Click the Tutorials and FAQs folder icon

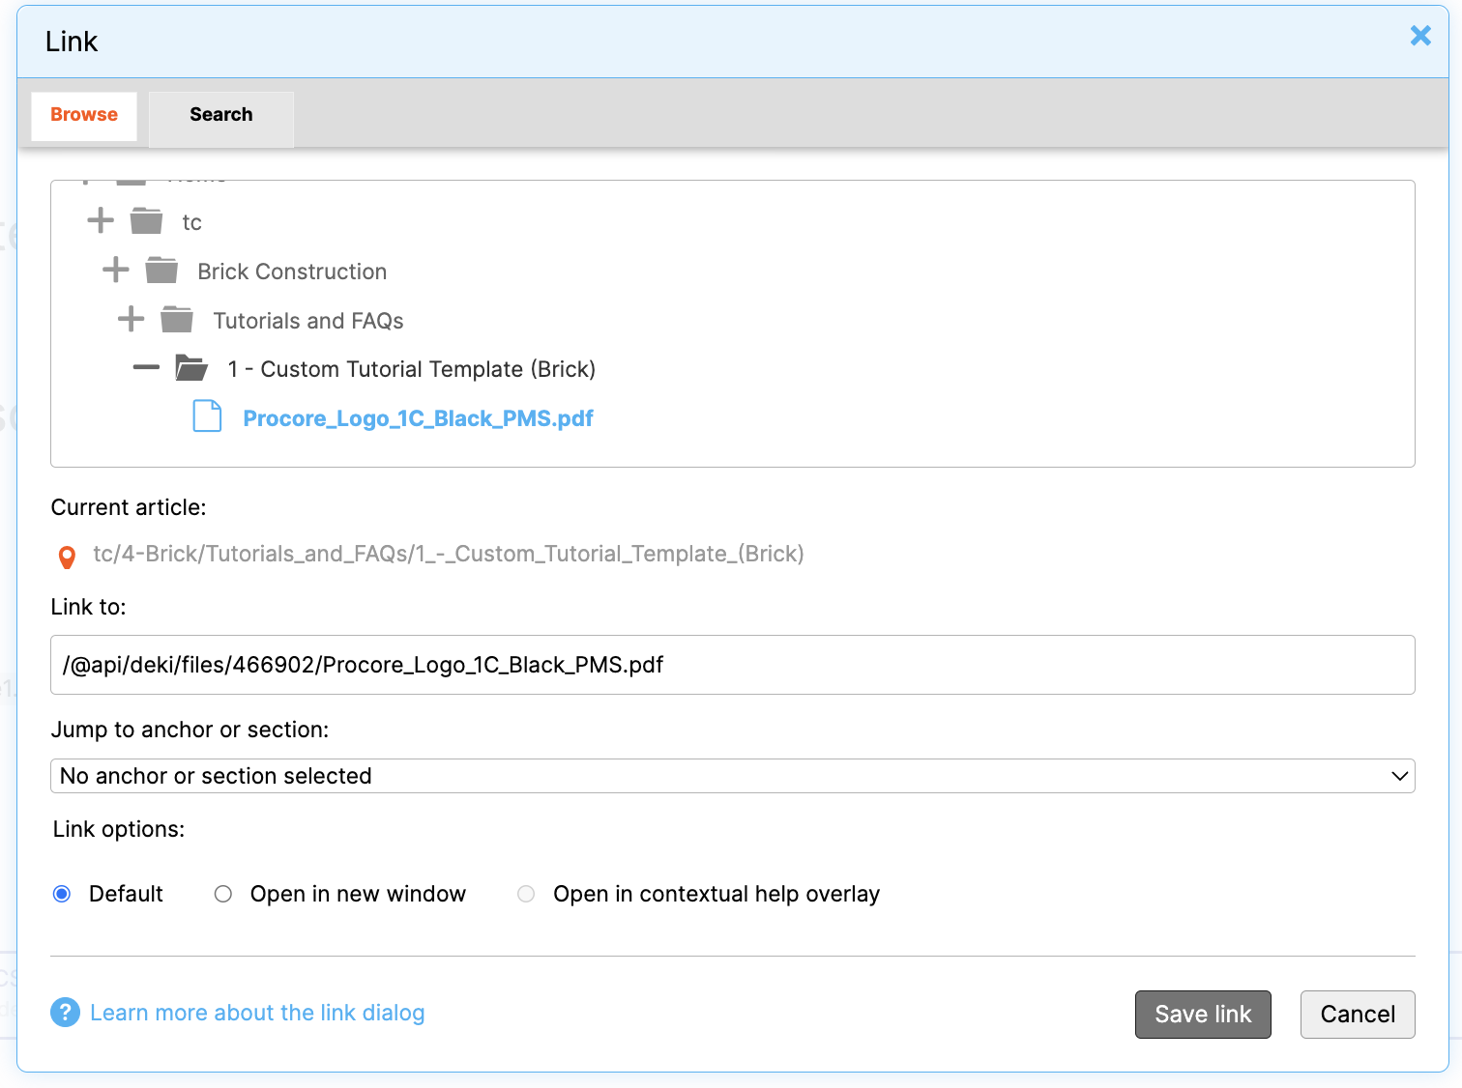click(x=177, y=320)
